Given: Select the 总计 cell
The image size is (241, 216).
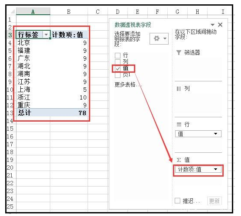Looking at the screenshot, I should tap(33, 113).
